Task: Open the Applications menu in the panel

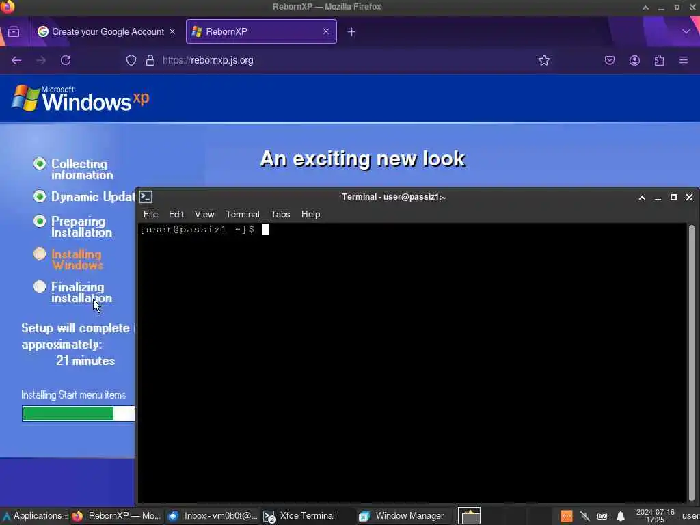Action: 34,516
